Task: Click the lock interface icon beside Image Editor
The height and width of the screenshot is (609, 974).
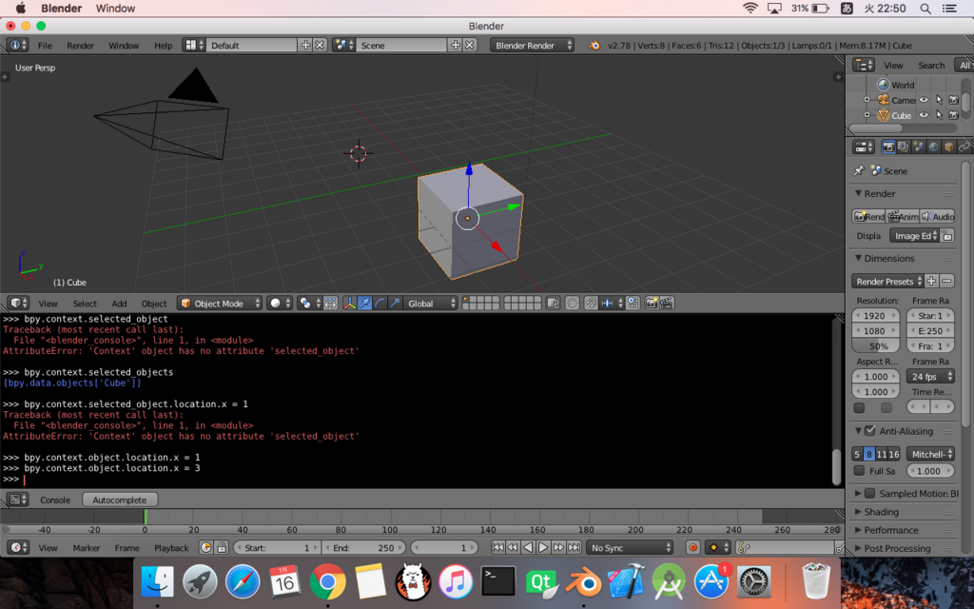Action: [x=946, y=236]
